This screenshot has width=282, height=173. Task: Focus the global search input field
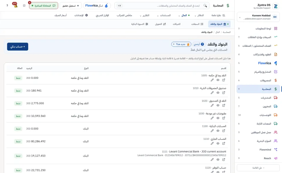pyautogui.click(x=162, y=6)
